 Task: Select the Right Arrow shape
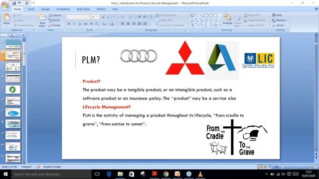206,20
